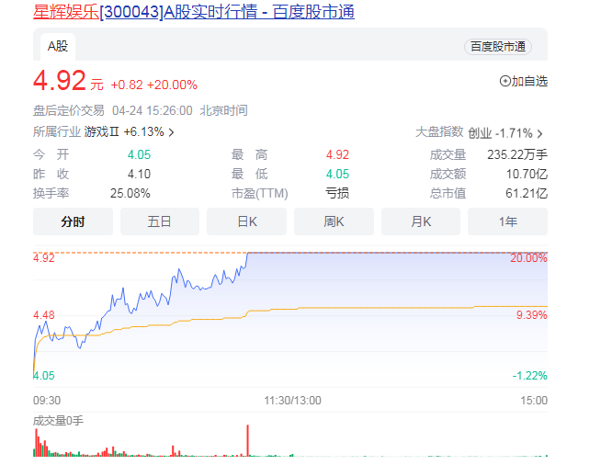This screenshot has width=601, height=465.
Task: Expand the chevron after 创业 -1.71%
Action: click(539, 133)
